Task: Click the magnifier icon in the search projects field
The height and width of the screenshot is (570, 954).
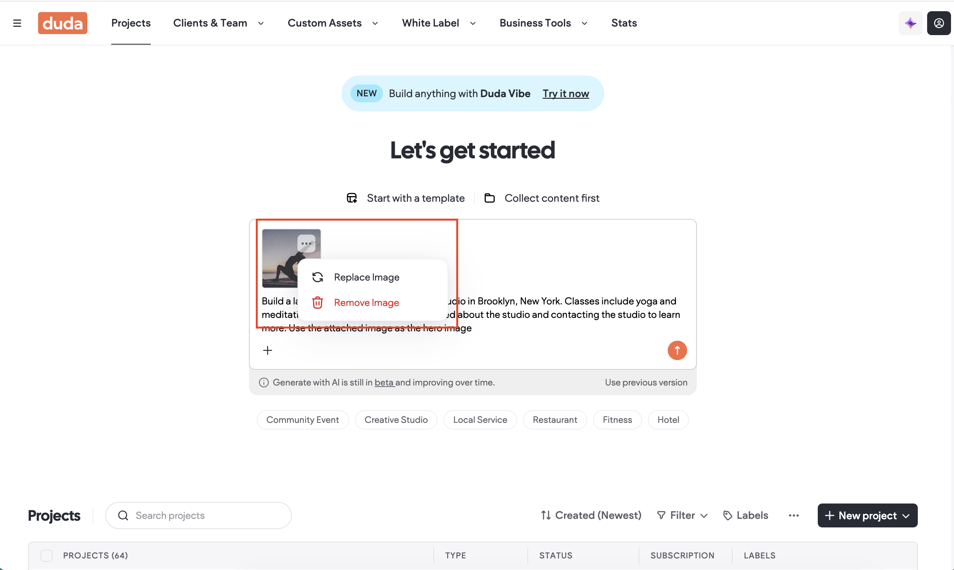Action: (x=123, y=515)
